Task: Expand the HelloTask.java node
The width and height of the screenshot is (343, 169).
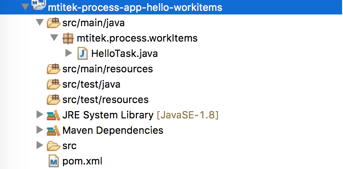Action: coord(69,53)
